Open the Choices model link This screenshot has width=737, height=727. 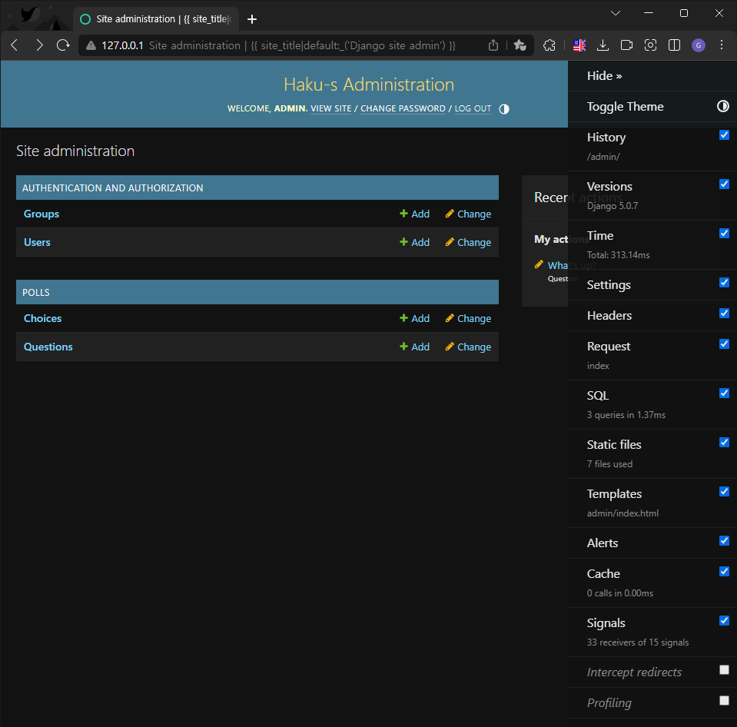point(43,318)
